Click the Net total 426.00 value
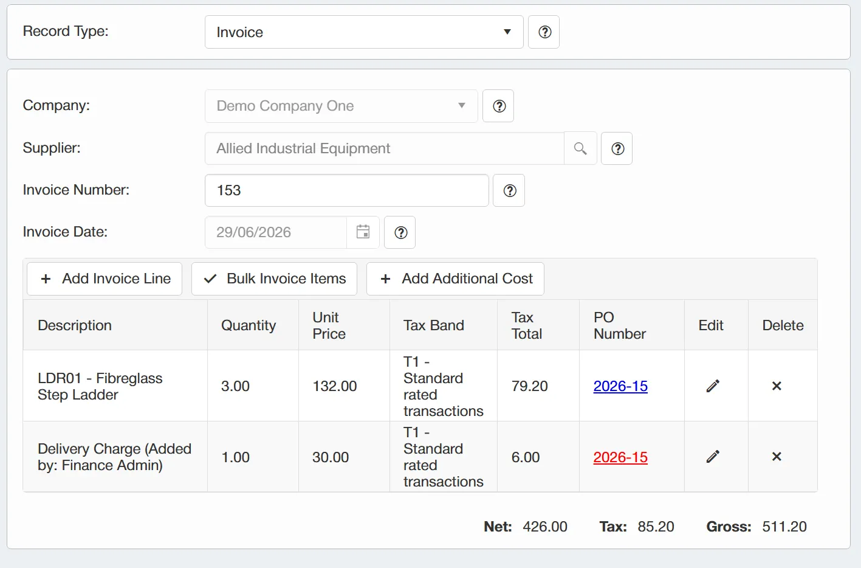 545,527
